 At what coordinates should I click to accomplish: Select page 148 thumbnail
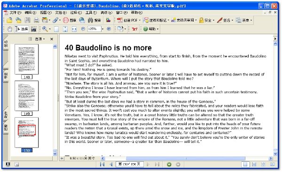click(27, 59)
